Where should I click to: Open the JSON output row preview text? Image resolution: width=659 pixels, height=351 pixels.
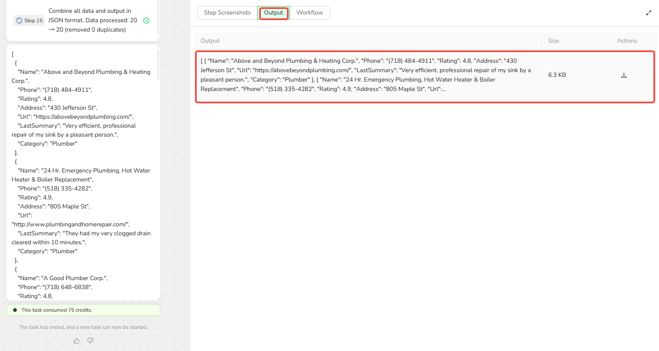366,75
